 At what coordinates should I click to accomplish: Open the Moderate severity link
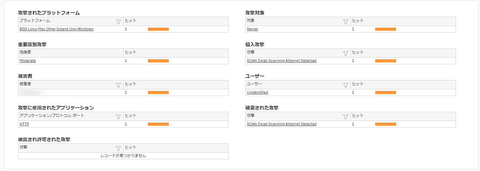28,61
